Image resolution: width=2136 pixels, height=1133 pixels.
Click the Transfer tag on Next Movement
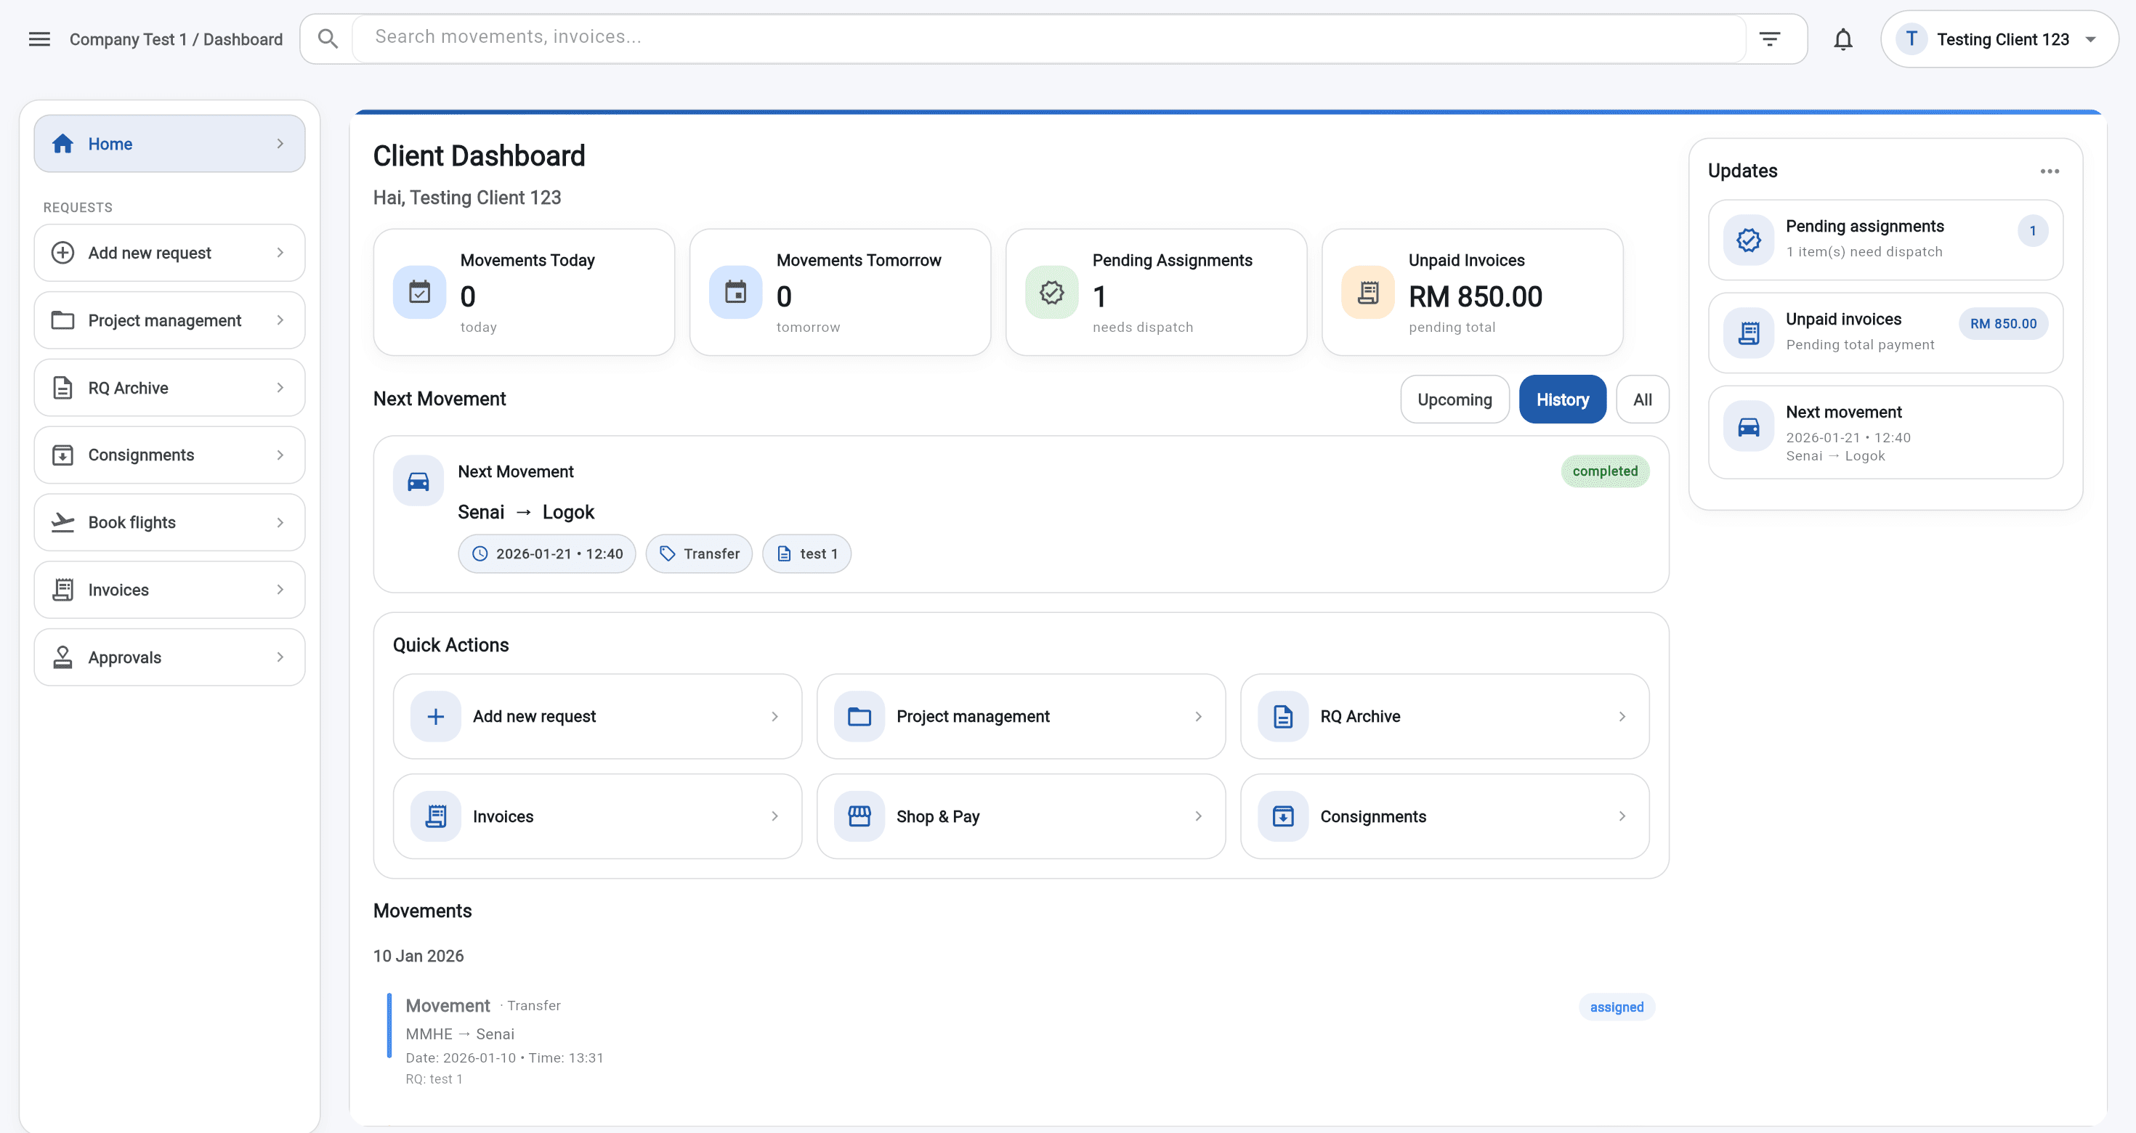pyautogui.click(x=698, y=553)
